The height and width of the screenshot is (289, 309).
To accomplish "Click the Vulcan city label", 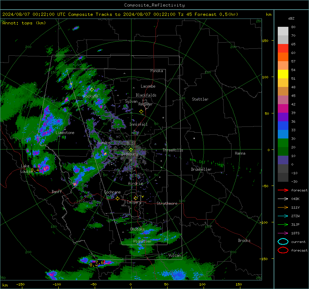I will tap(174, 255).
